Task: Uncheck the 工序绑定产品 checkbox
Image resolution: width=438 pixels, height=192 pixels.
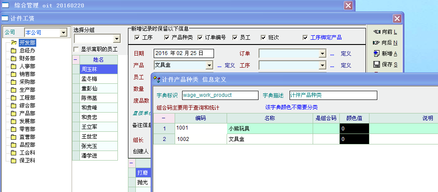Action: pyautogui.click(x=305, y=38)
